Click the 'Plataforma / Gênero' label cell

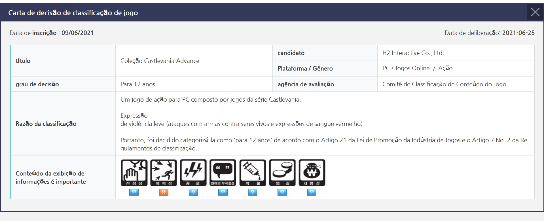[325, 68]
